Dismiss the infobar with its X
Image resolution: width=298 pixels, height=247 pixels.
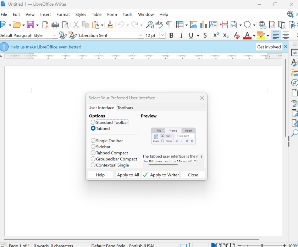(286, 47)
